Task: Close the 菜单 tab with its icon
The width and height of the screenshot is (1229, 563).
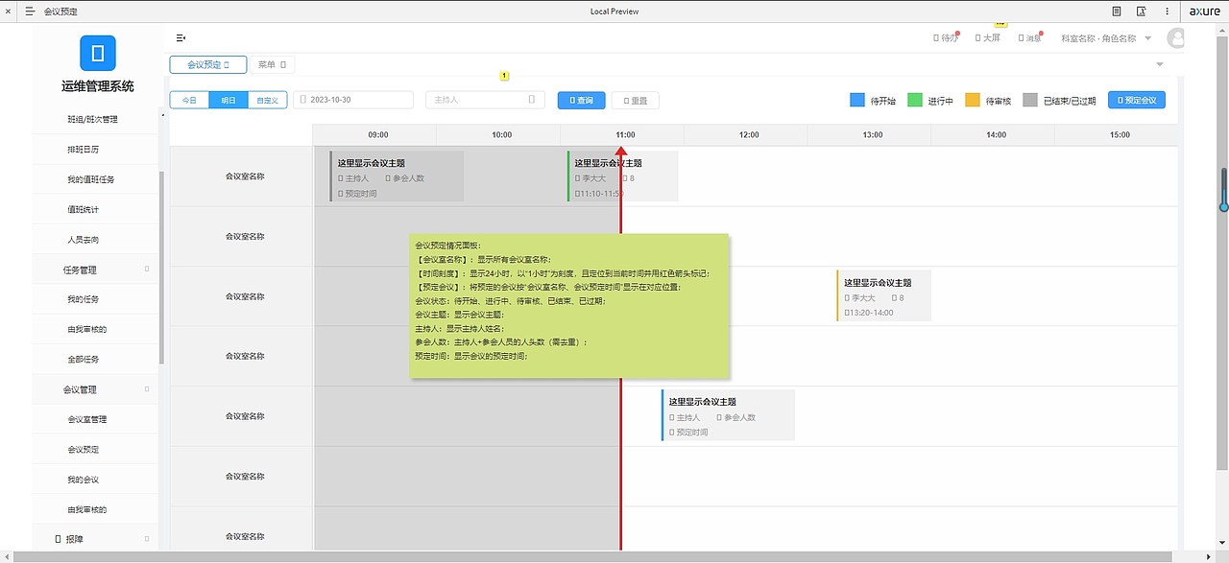Action: [283, 64]
